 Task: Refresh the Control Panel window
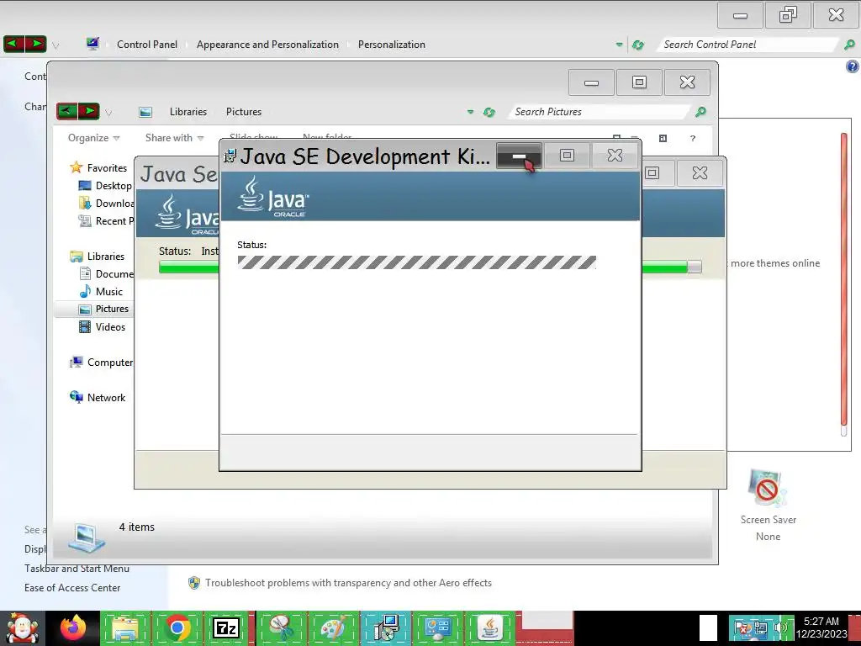(638, 45)
